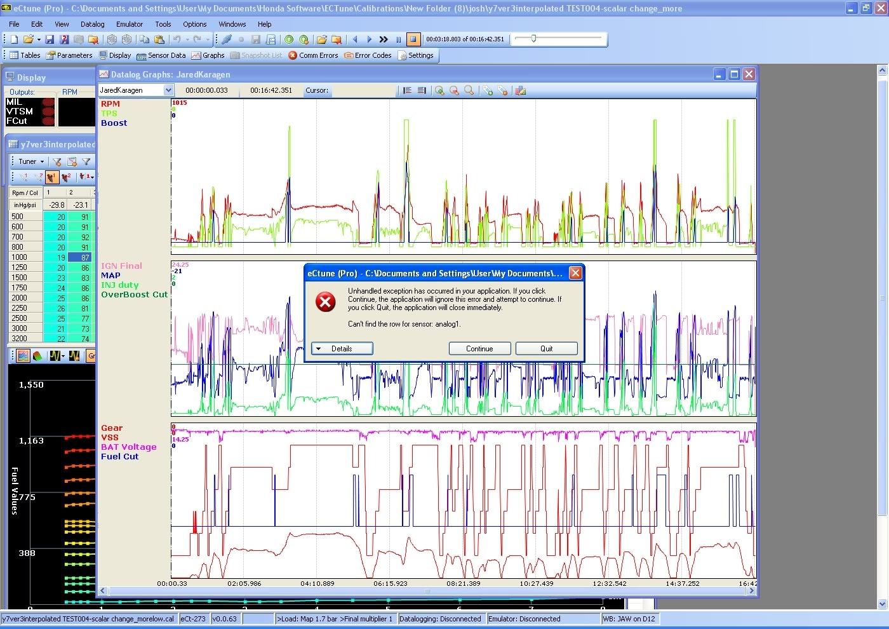Image resolution: width=889 pixels, height=629 pixels.
Task: Click Continue in the exception dialog
Action: click(x=479, y=348)
